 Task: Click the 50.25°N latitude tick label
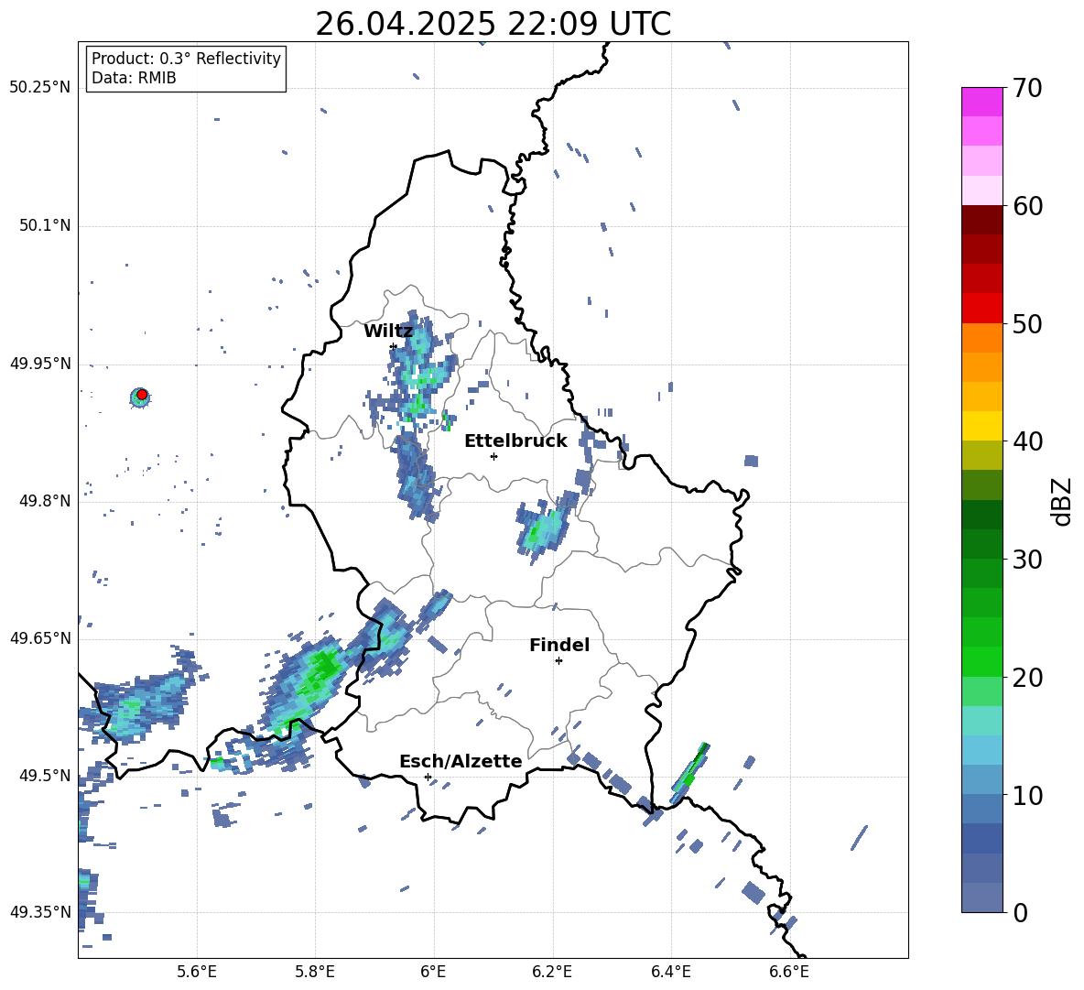pyautogui.click(x=39, y=88)
